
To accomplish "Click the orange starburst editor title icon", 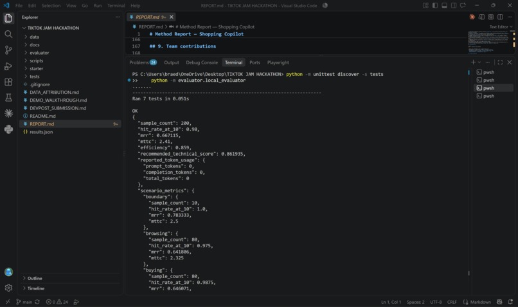I will tap(472, 17).
